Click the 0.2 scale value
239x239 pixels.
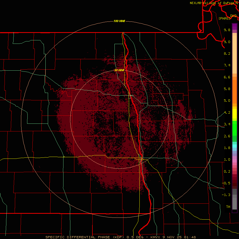(x=227, y=172)
